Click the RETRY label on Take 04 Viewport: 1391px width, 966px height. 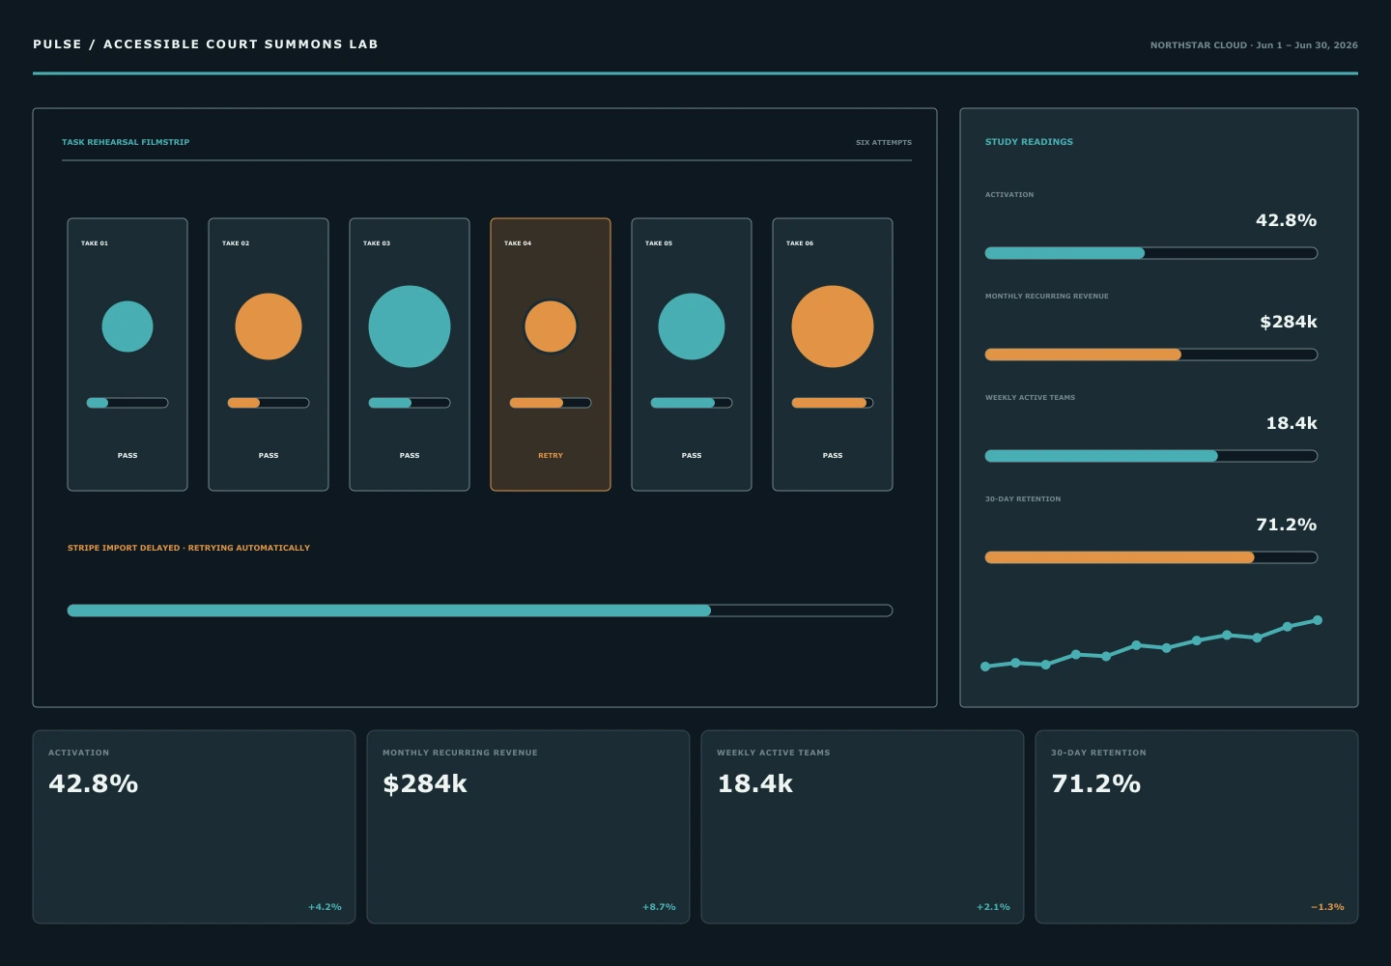[x=551, y=455]
